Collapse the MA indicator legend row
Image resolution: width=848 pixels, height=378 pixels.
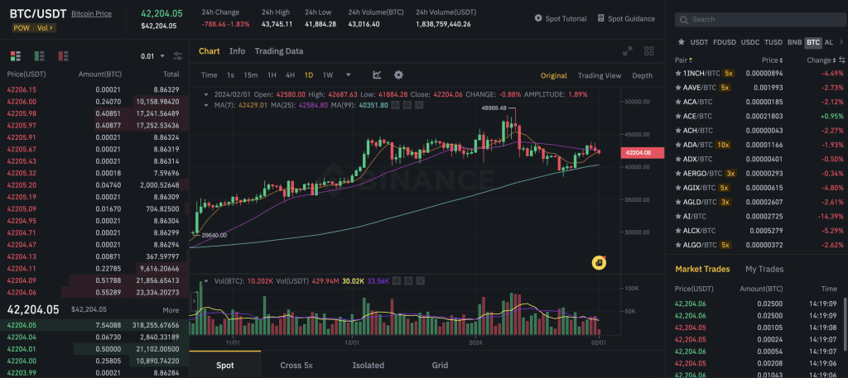(205, 105)
